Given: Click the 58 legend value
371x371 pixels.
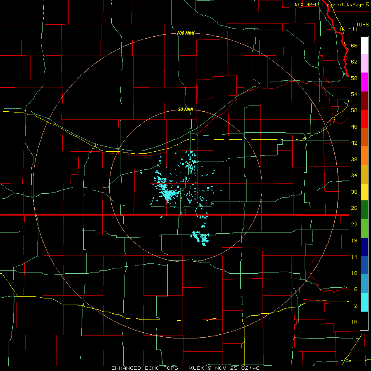Looking at the screenshot, I should click(x=354, y=78).
